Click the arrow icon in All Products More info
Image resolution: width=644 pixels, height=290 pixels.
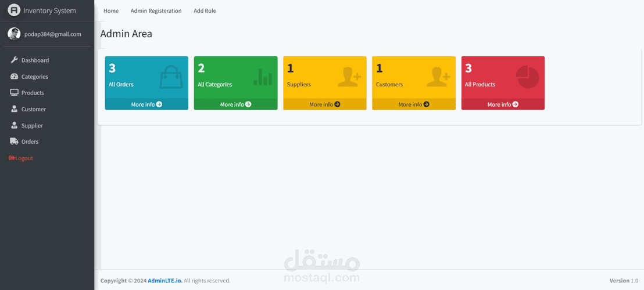tap(516, 104)
